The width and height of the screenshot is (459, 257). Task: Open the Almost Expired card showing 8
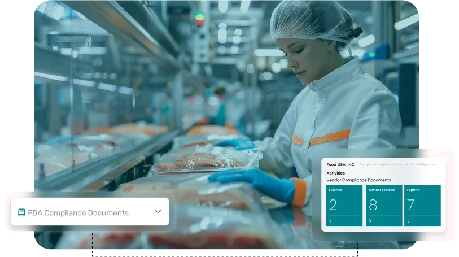384,206
